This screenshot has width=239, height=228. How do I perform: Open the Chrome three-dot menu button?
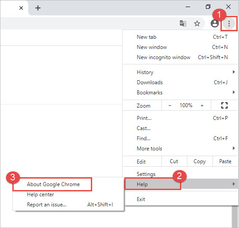[229, 24]
